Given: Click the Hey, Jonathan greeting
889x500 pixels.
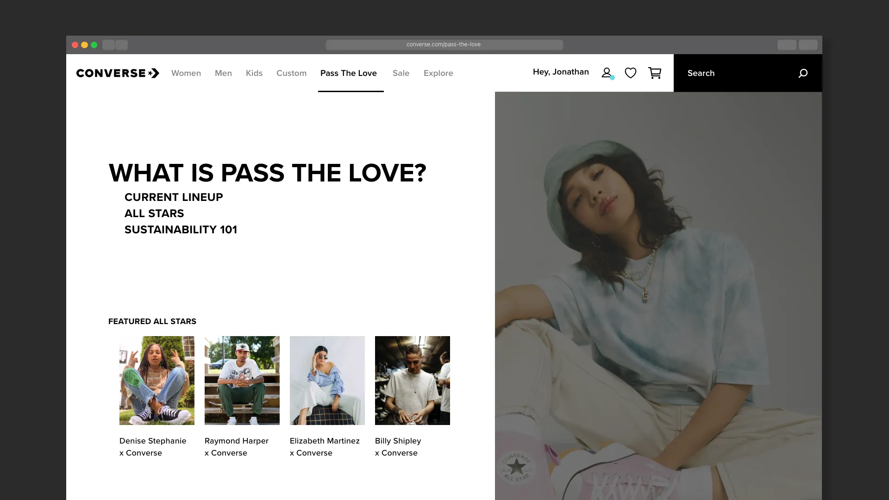Looking at the screenshot, I should click(561, 72).
